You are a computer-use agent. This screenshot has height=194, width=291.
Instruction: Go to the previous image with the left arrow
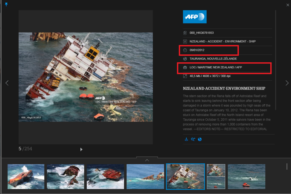pyautogui.click(x=7, y=83)
